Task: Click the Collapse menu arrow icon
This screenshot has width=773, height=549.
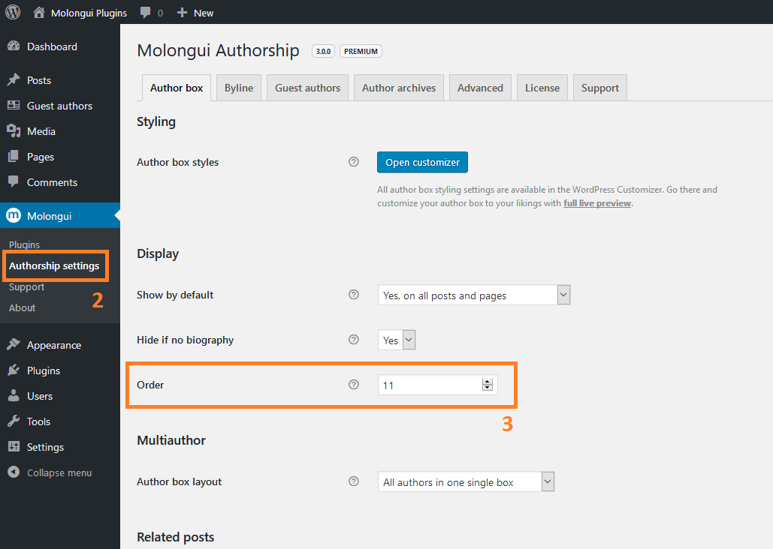Action: click(14, 472)
